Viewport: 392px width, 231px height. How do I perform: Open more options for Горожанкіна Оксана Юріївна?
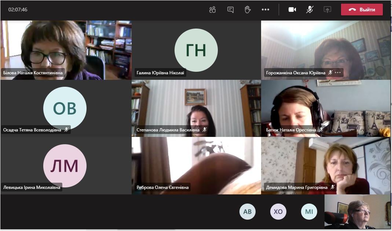click(x=338, y=72)
